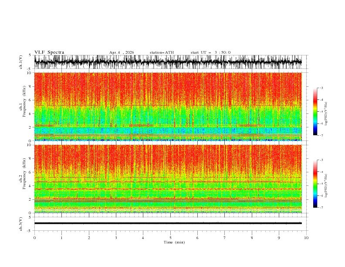Click the ch.2 colorbar "-7" tick label
The width and height of the screenshot is (345, 267).
point(321,207)
